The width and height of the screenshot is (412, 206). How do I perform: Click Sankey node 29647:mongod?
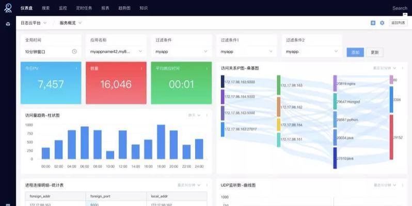point(335,101)
